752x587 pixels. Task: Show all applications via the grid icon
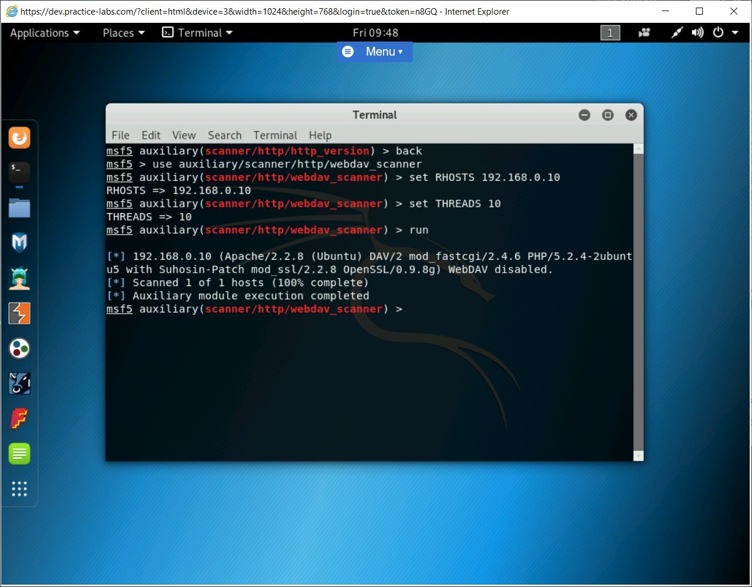19,489
